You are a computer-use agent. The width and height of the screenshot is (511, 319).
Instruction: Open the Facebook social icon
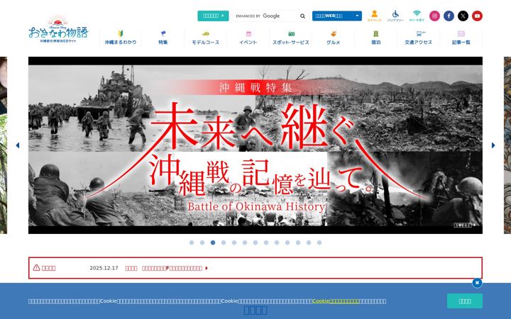click(x=449, y=16)
